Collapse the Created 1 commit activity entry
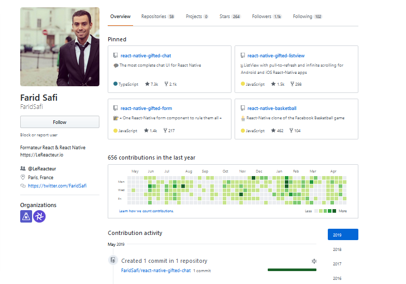Screen dimensions: 406x284 click(313, 261)
